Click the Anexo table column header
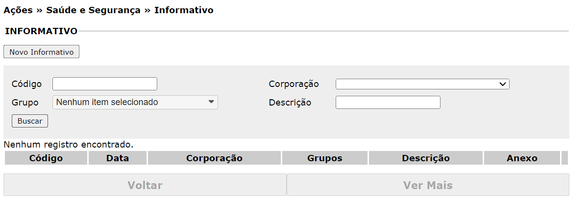The image size is (588, 214). 522,158
